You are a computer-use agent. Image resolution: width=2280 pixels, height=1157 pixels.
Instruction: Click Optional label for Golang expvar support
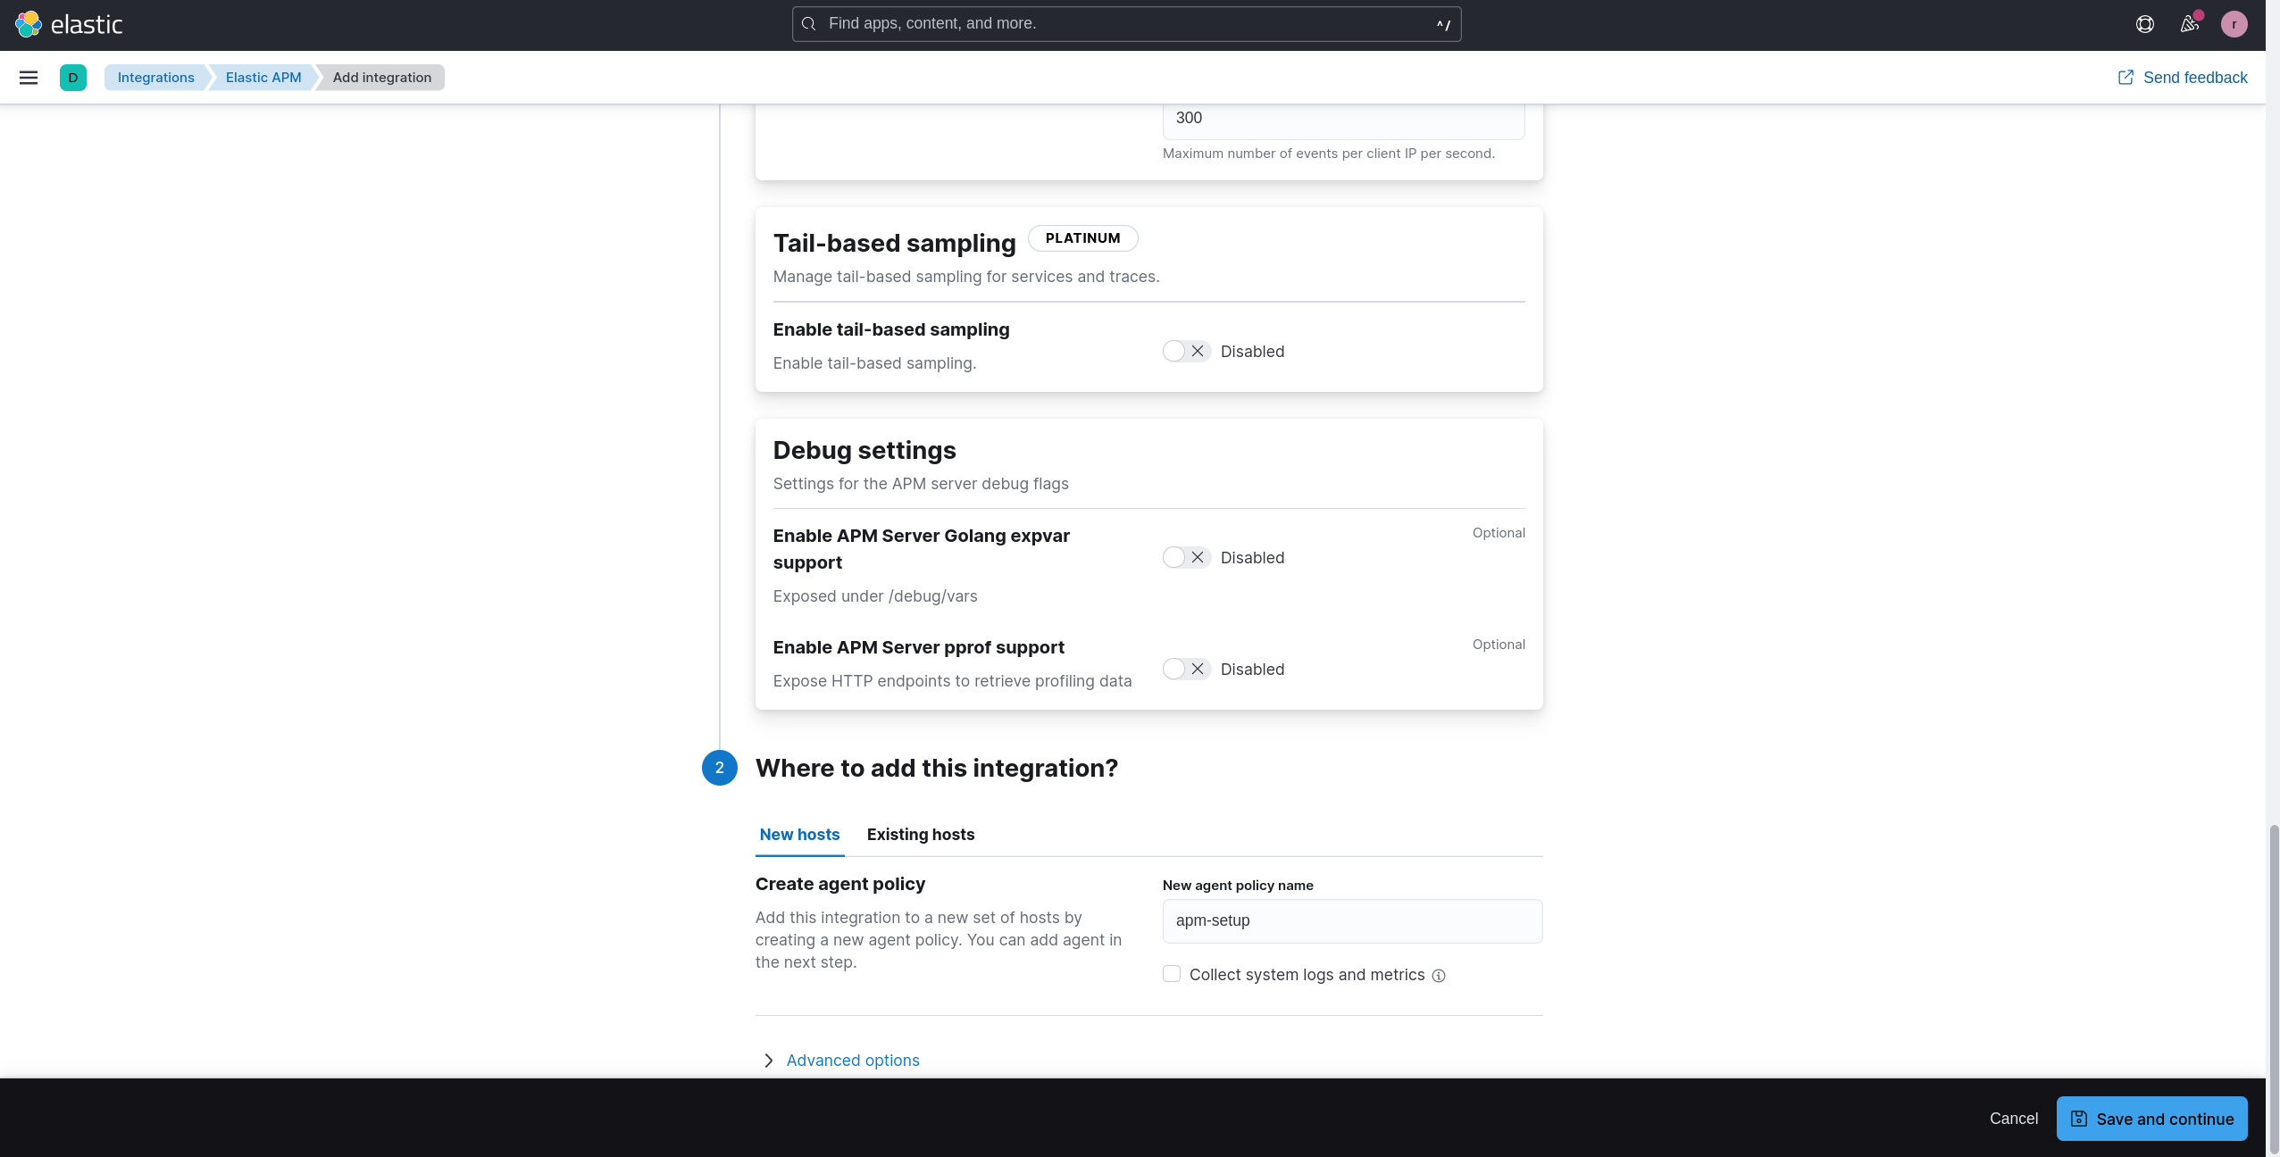(x=1499, y=533)
